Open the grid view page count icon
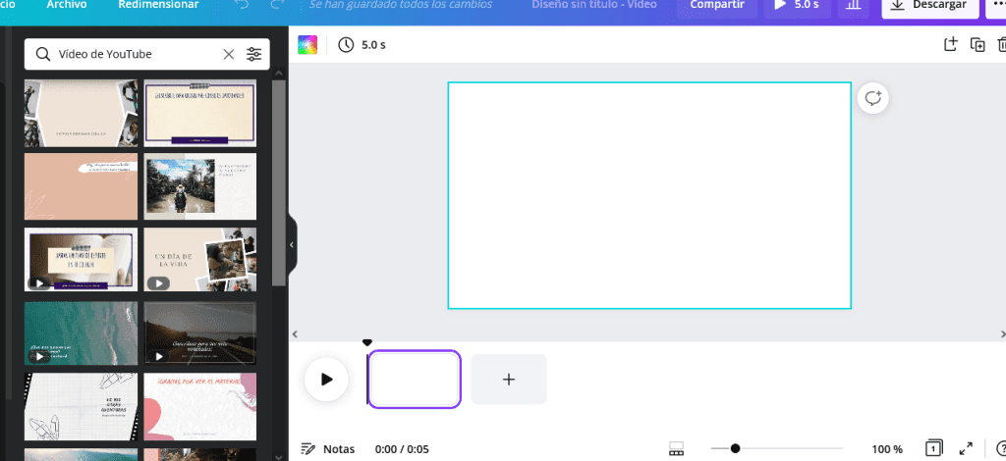 pyautogui.click(x=933, y=448)
